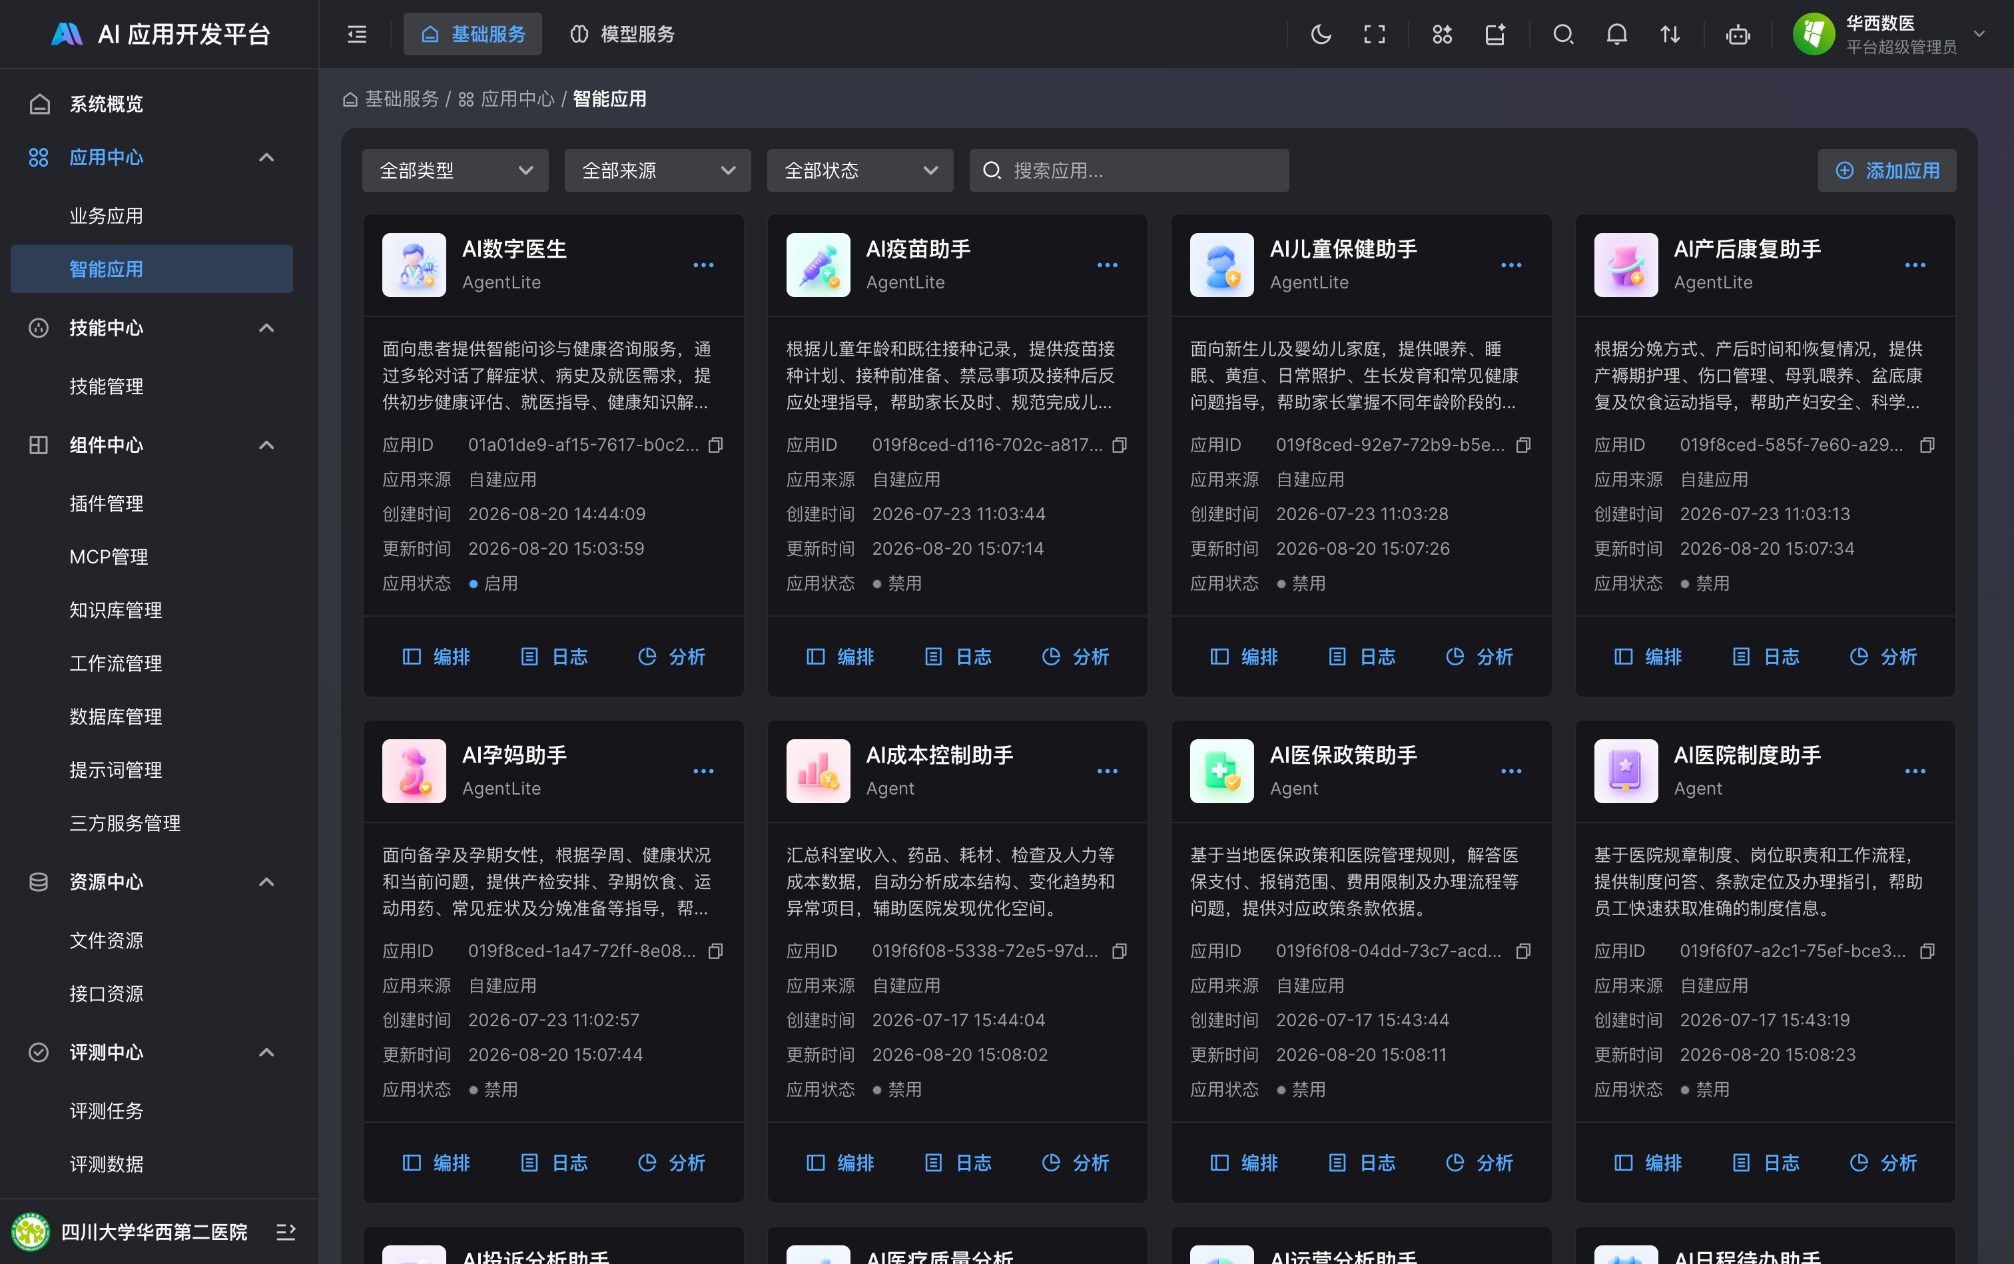Copy the AI医保政策助手 application ID
This screenshot has width=2014, height=1264.
click(1523, 950)
